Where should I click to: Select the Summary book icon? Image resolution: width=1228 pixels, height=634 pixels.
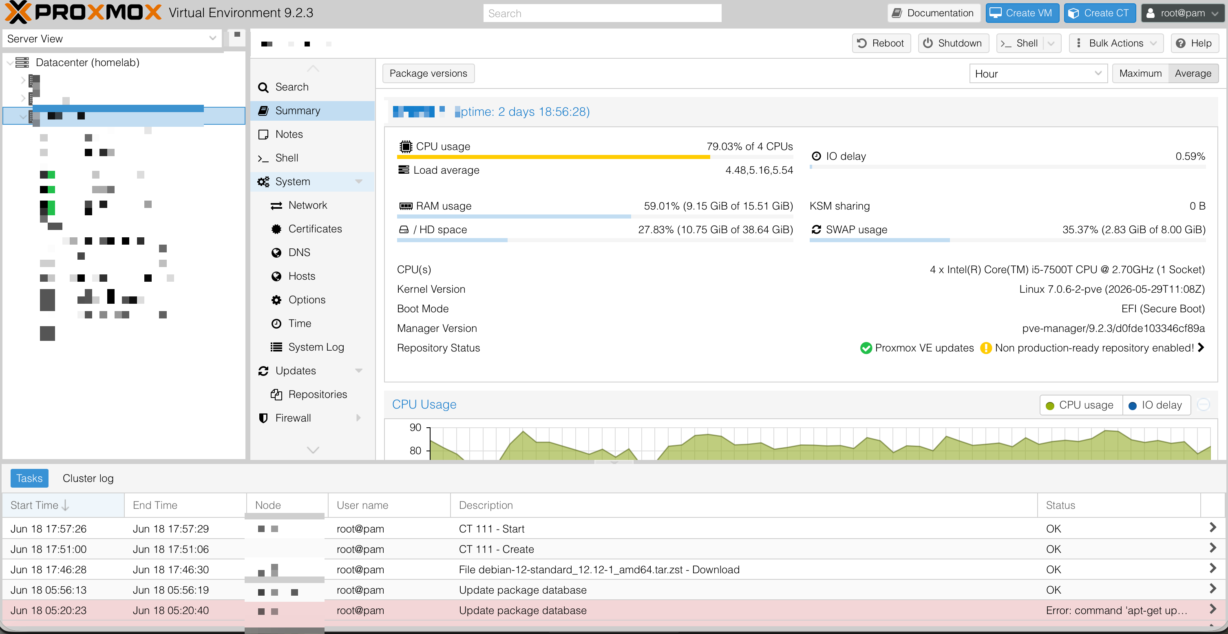263,110
